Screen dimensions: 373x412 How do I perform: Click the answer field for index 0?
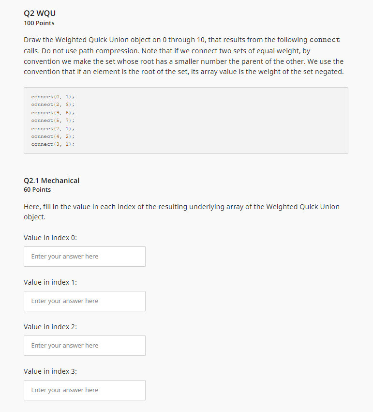84,256
